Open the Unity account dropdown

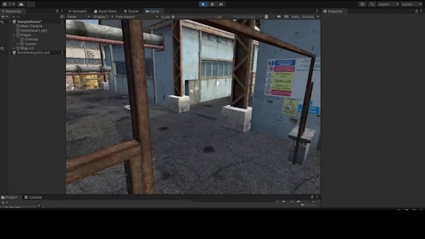[x=8, y=4]
